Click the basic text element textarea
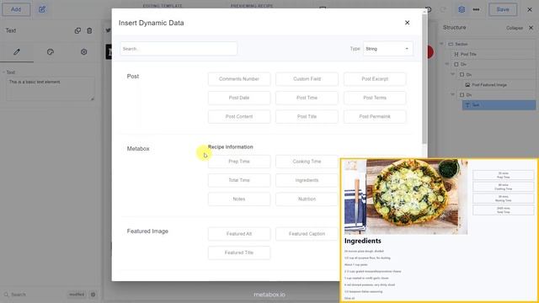The width and height of the screenshot is (539, 303). point(51,89)
